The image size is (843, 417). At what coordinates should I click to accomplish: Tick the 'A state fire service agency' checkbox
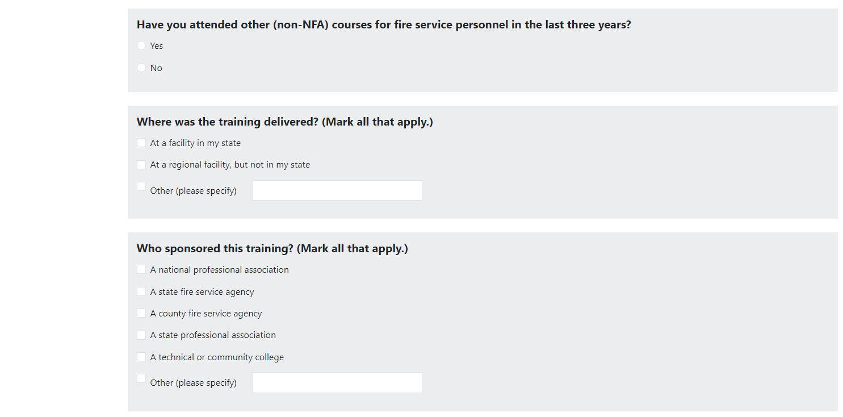click(x=141, y=291)
